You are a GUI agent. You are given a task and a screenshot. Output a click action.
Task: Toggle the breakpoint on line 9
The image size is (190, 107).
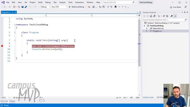click(2, 46)
